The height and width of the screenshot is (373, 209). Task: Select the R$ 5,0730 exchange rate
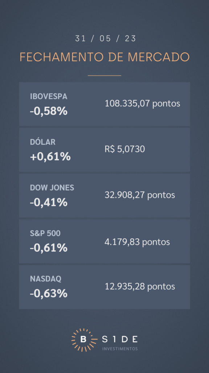point(125,149)
